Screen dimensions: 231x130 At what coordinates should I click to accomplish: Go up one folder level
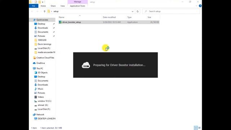coord(44,11)
